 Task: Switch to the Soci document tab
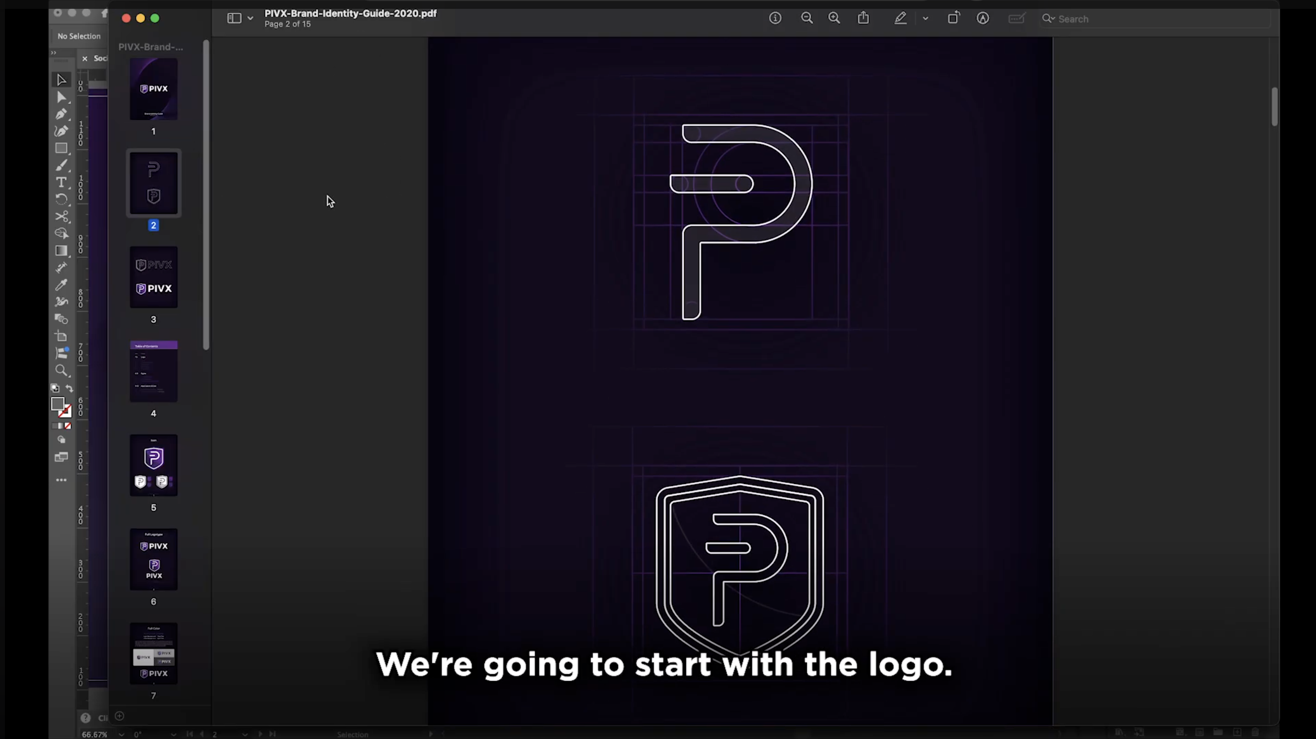pyautogui.click(x=101, y=58)
